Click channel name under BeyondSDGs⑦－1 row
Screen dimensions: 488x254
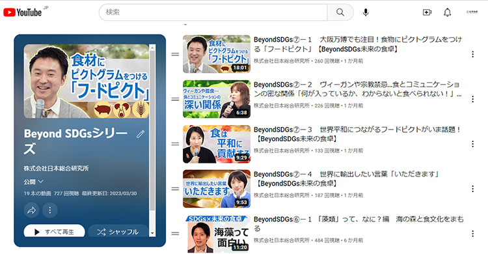coord(281,61)
